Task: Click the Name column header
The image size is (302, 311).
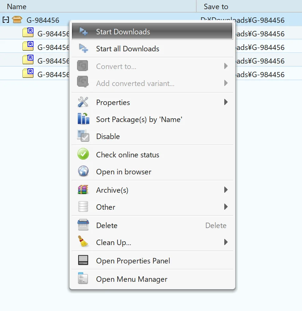Action: pyautogui.click(x=17, y=6)
